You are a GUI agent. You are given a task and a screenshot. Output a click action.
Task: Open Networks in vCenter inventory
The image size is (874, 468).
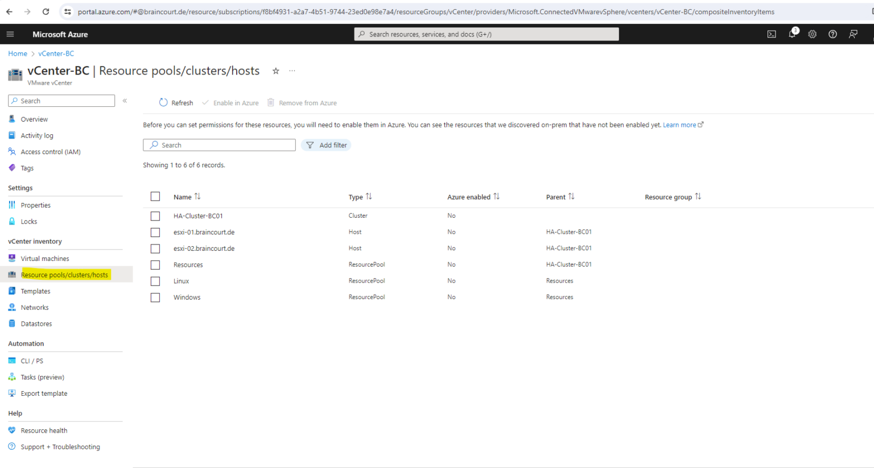[34, 307]
